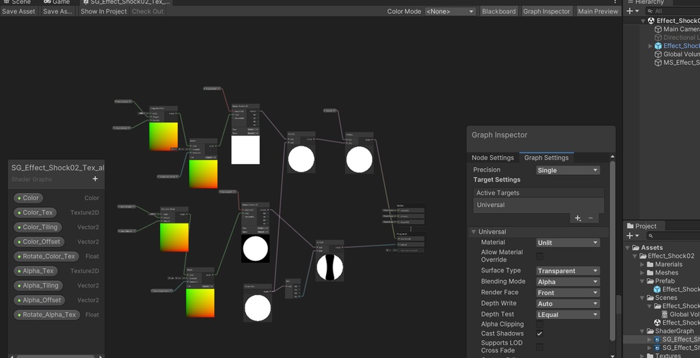Open the Depth Write dropdown
Image resolution: width=700 pixels, height=358 pixels.
[x=567, y=303]
